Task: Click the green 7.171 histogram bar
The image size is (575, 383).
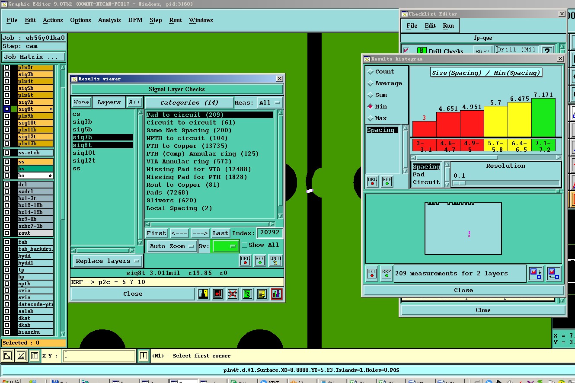Action: (x=543, y=118)
